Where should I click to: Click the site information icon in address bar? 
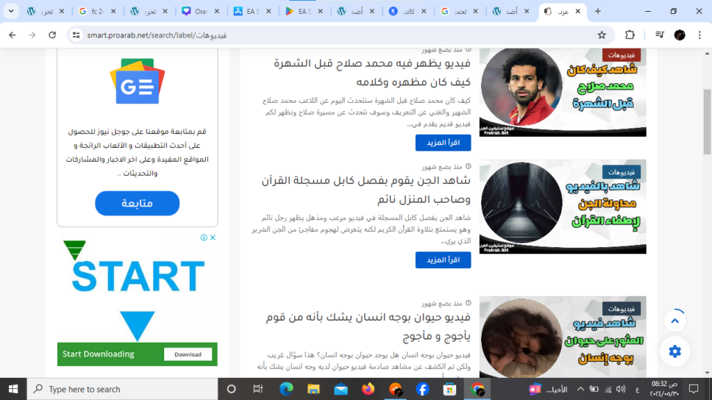(x=76, y=35)
